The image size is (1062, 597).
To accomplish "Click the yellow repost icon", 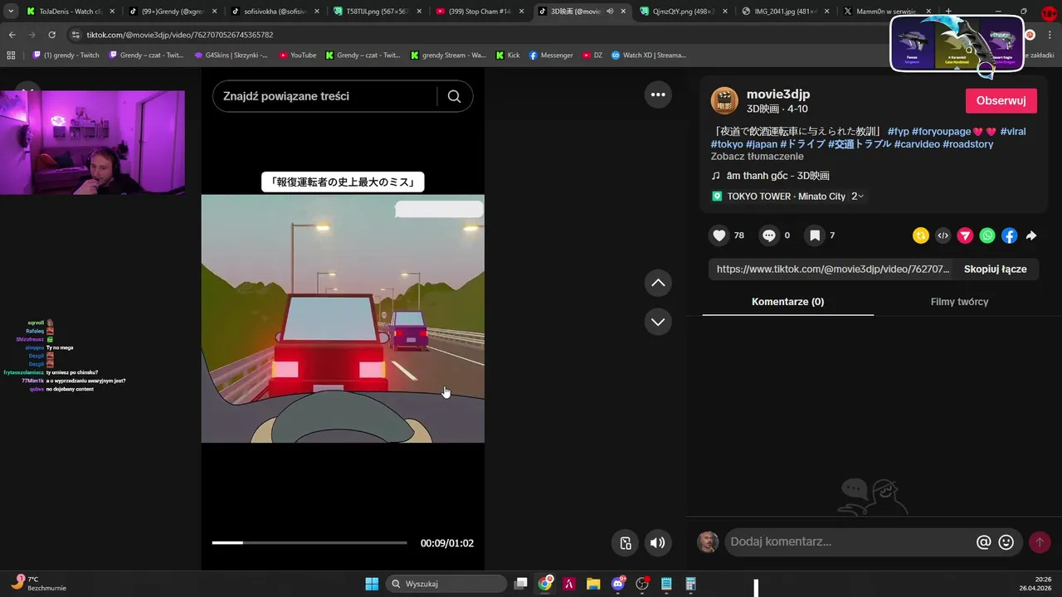I will [x=920, y=235].
